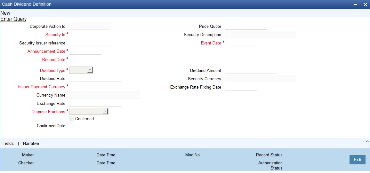Click the Currency Name field
The width and height of the screenshot is (370, 173).
coord(104,95)
